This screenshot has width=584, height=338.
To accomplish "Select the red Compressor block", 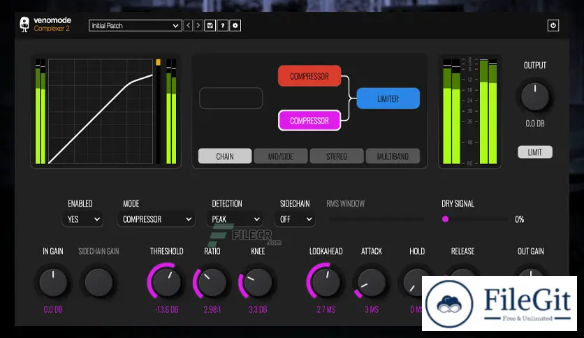I will click(x=309, y=76).
